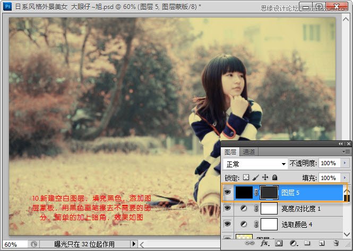Viewport: 353px width, 251px height.
Task: Click the document window title text
Action: point(108,6)
